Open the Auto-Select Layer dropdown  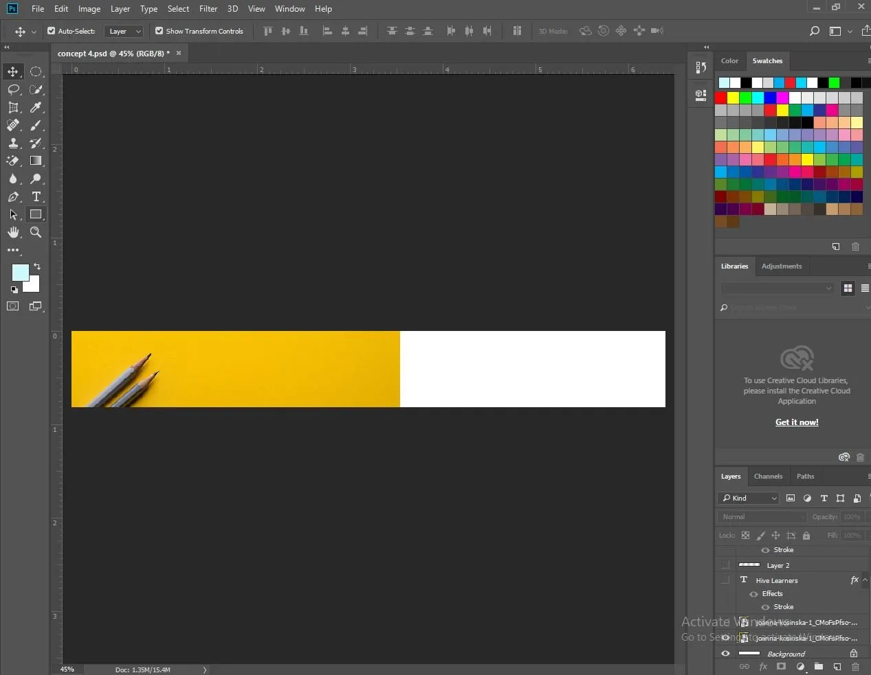point(124,32)
